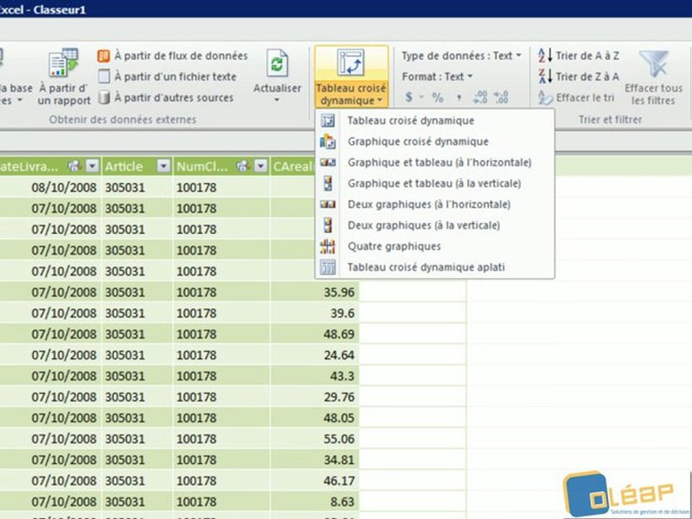Click cell with value 48.05
Viewport: 692px width, 519px height.
(x=315, y=418)
